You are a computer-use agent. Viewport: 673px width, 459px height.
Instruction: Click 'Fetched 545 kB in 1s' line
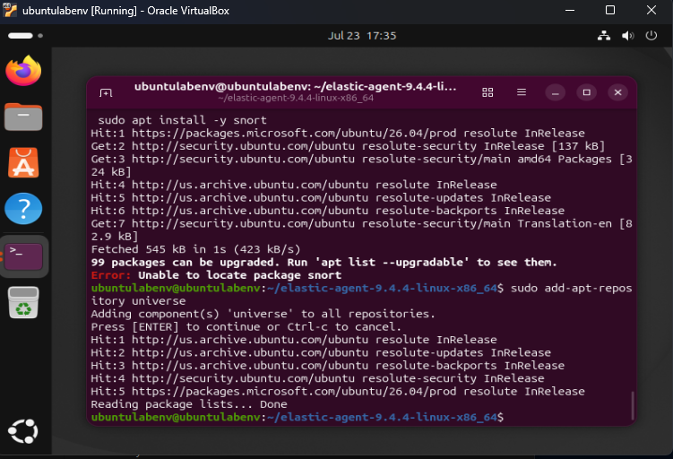tap(195, 249)
